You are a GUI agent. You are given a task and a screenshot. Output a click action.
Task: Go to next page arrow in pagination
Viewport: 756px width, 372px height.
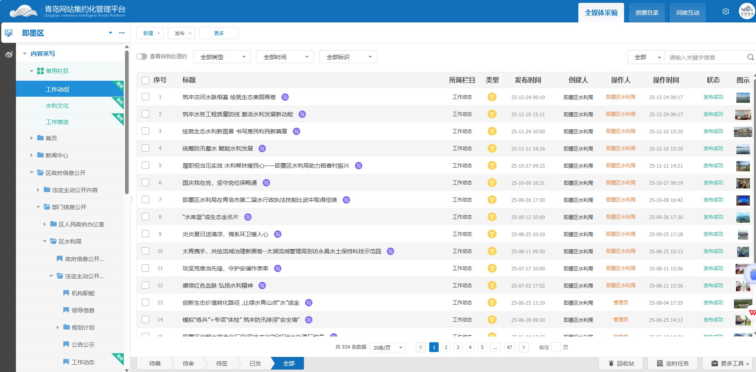(x=524, y=347)
